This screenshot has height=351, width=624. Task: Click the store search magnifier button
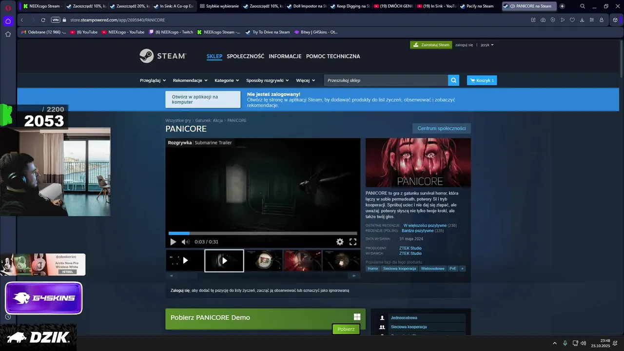454,80
